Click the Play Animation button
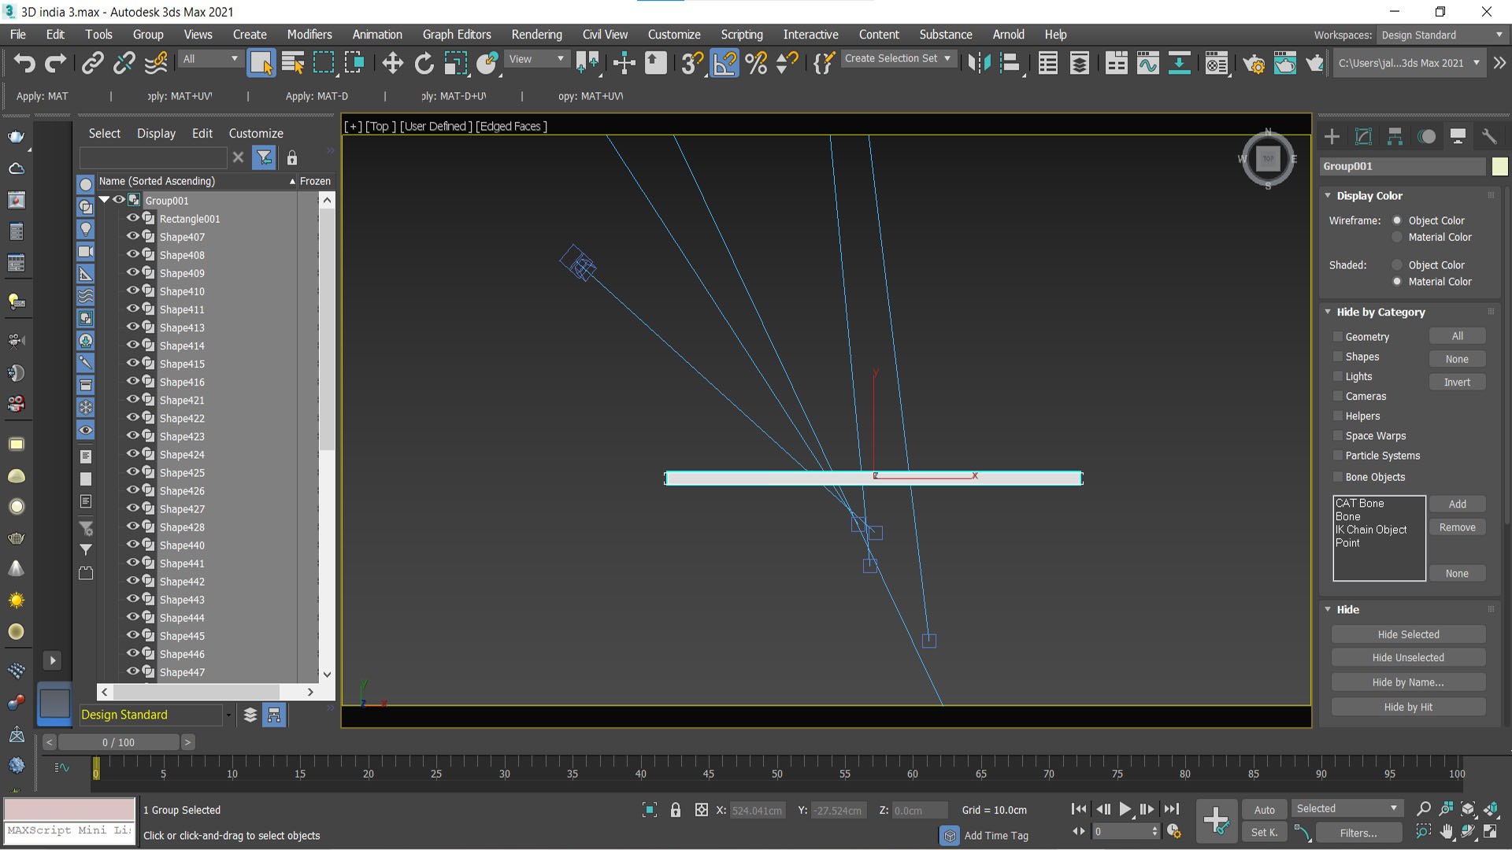Screen dimensions: 1512x850 (1125, 809)
